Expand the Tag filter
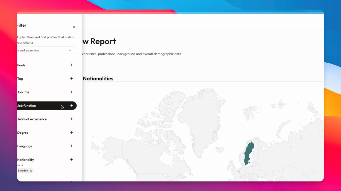341x191 pixels. [71, 79]
